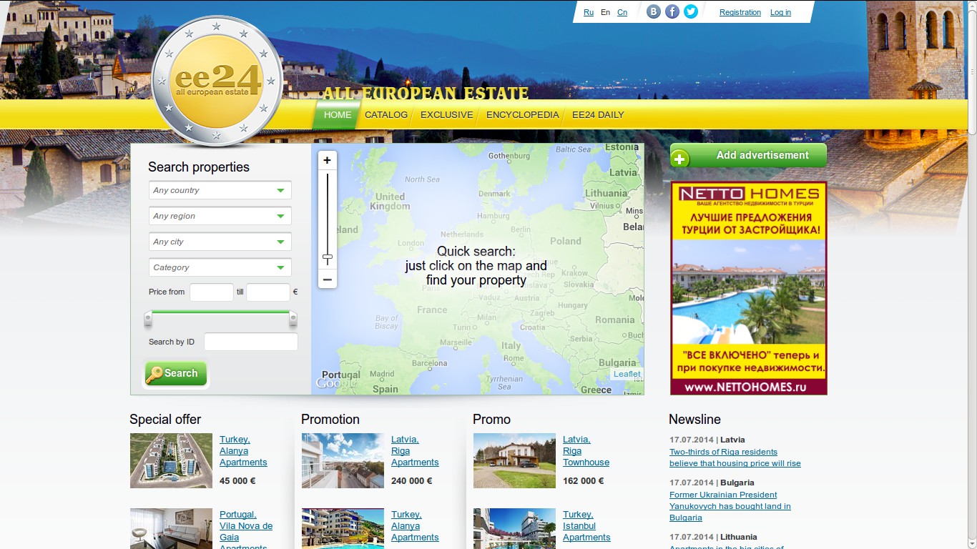
Task: Open the Twitter social icon
Action: point(691,11)
